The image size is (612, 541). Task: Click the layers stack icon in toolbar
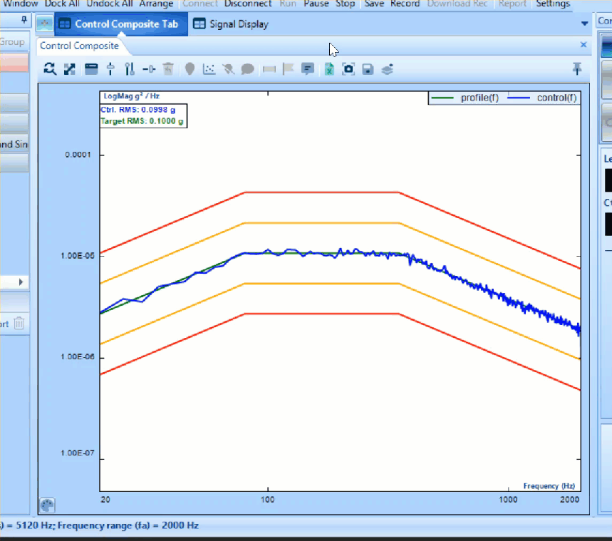click(387, 69)
